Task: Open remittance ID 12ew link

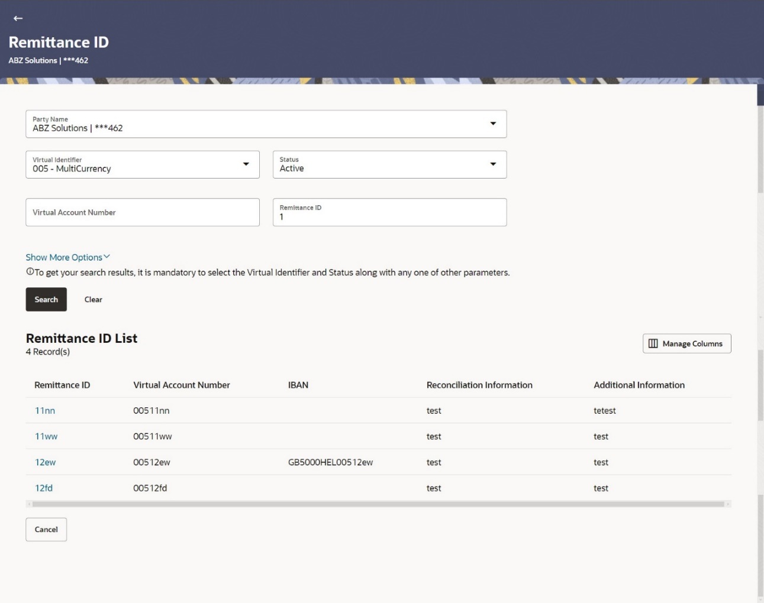Action: [45, 462]
